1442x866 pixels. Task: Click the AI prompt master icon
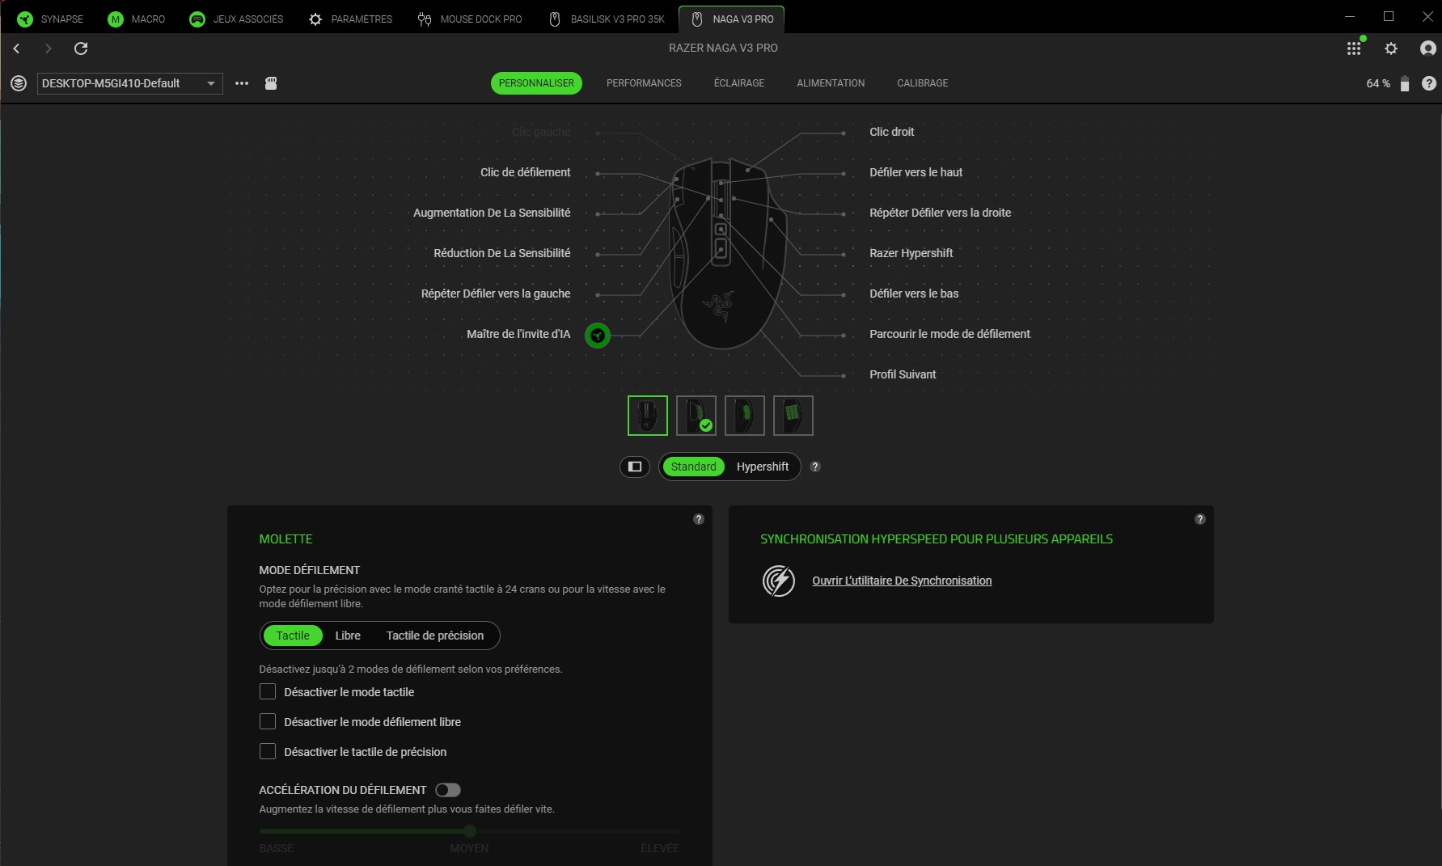tap(598, 335)
